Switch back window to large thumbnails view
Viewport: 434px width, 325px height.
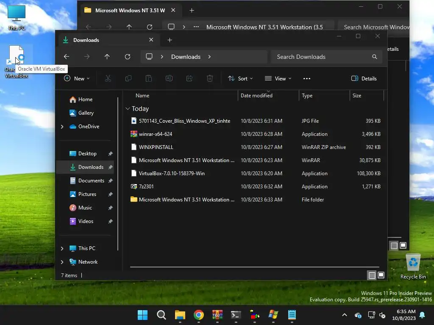pos(403,245)
